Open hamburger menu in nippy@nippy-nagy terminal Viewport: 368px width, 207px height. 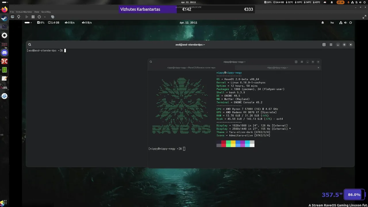tap(302, 62)
